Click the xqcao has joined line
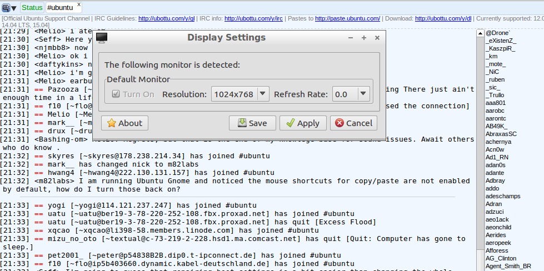Image resolution: width=544 pixels, height=271 pixels. (159, 230)
